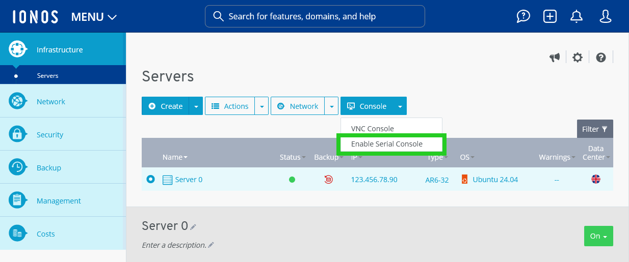
Task: Open the MENU dropdown
Action: (x=94, y=17)
